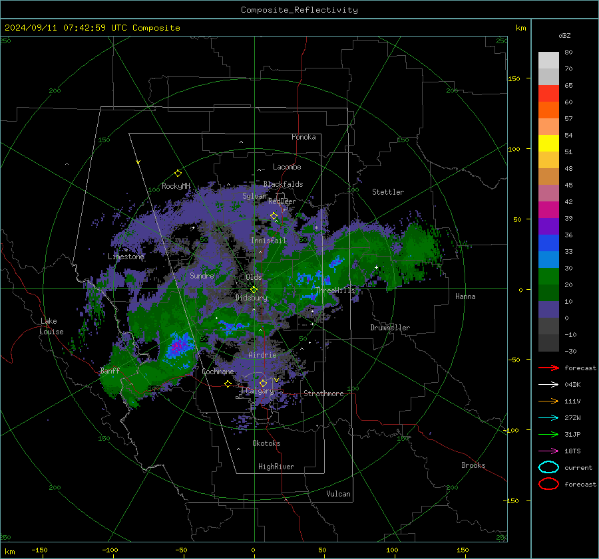Click the Okotoks city label

(266, 443)
